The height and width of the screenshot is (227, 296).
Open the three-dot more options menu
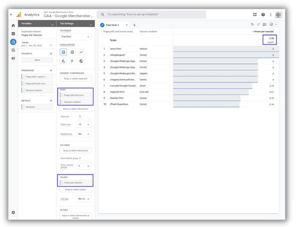[271, 15]
